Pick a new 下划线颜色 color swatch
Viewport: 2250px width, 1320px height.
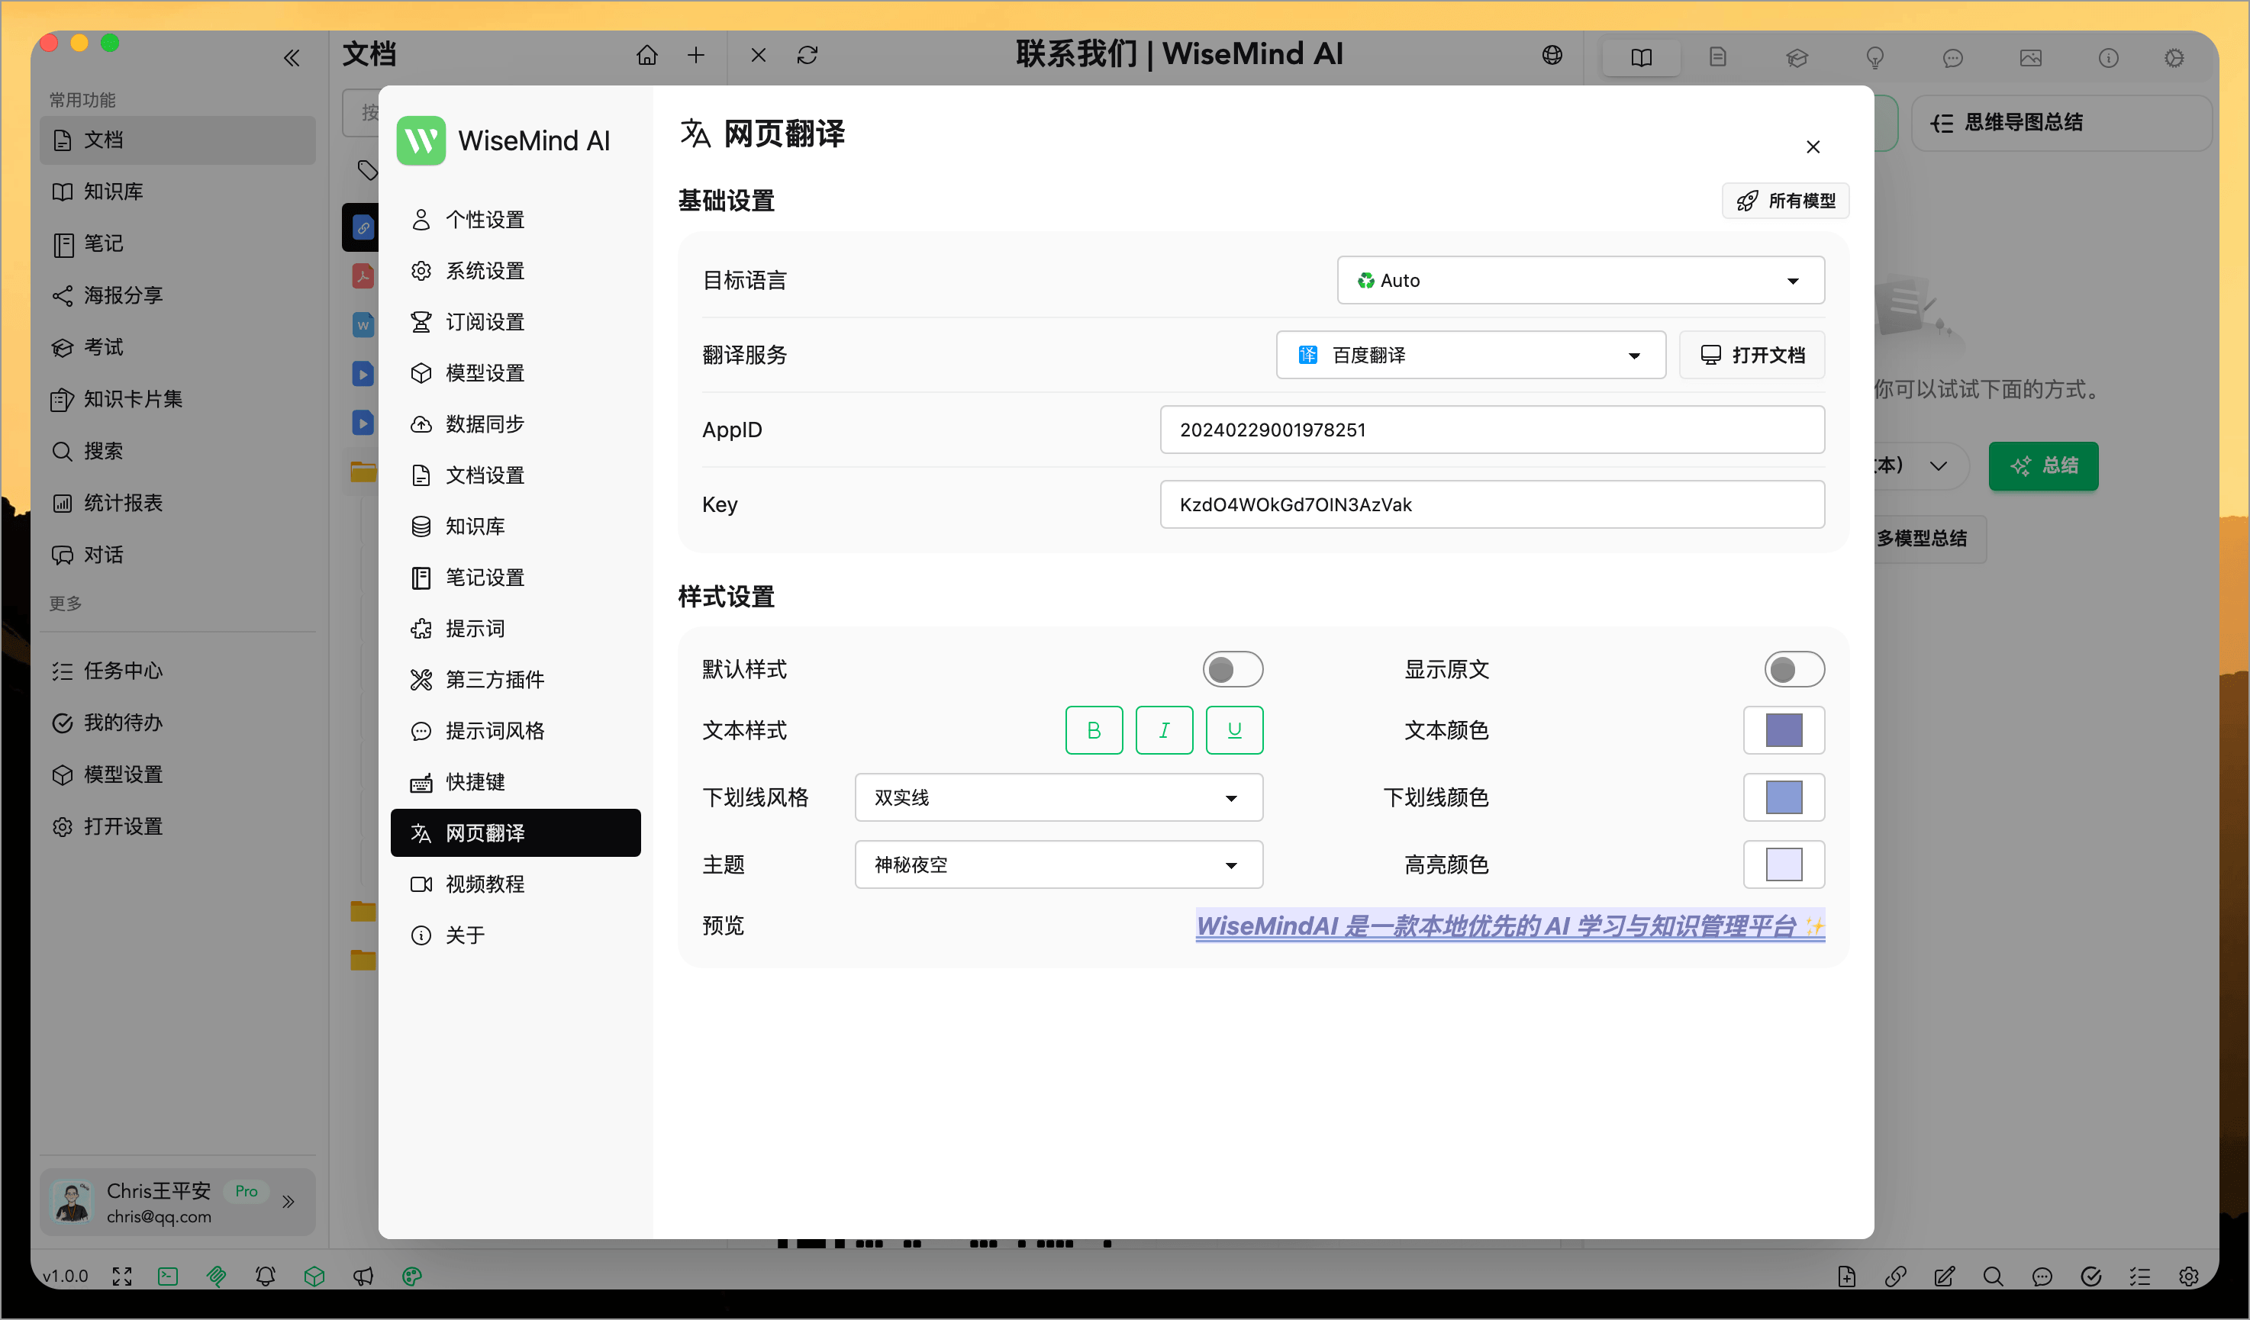[1784, 797]
